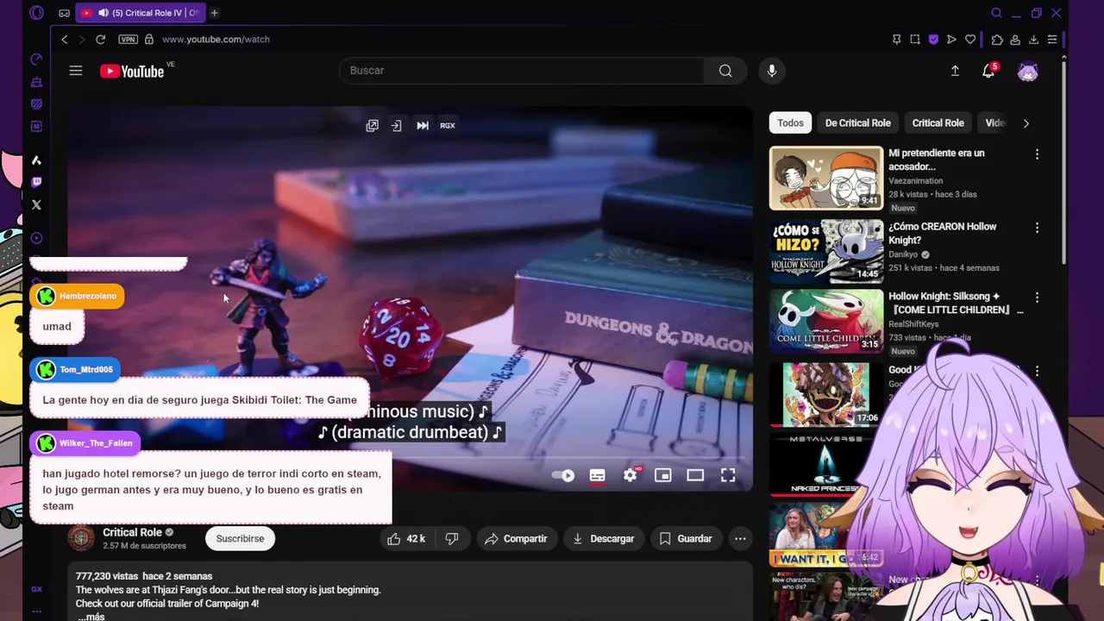Click the address bar URL www.youtube.com/watch
This screenshot has height=621, width=1104.
[x=216, y=39]
